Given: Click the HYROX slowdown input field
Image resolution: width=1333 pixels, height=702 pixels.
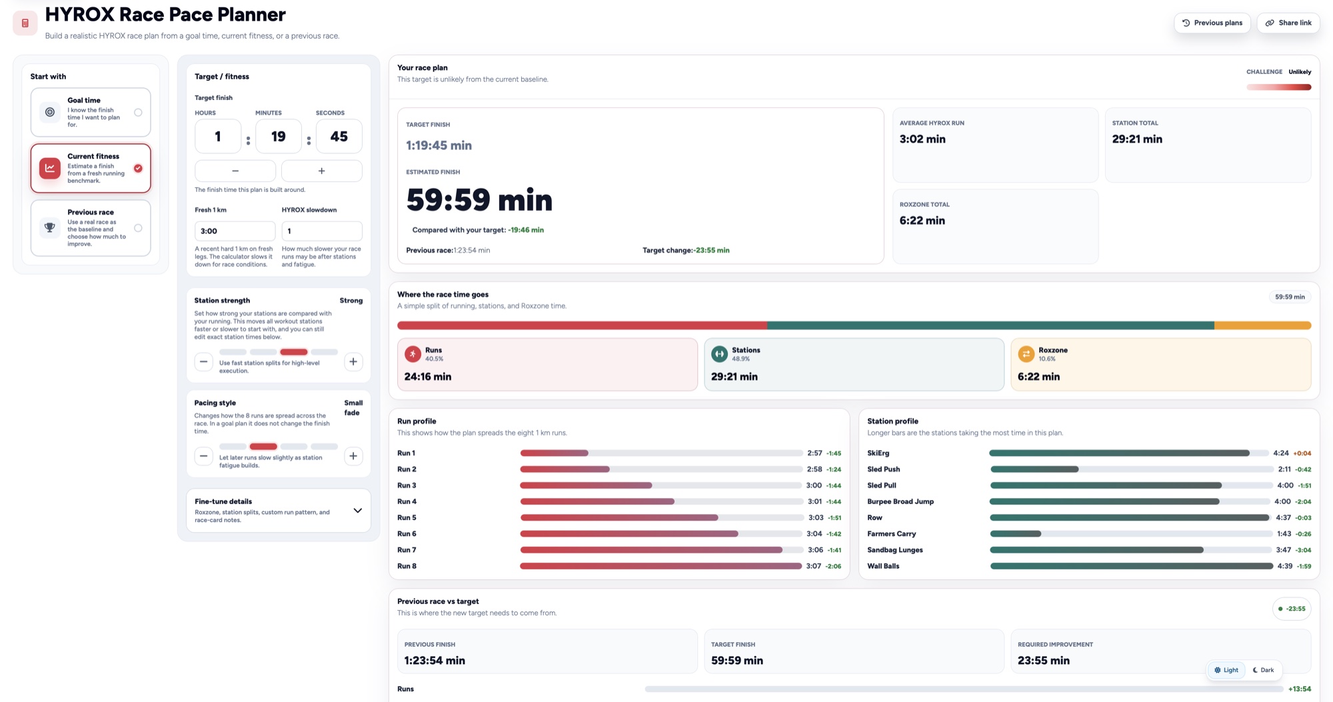Looking at the screenshot, I should click(x=322, y=231).
